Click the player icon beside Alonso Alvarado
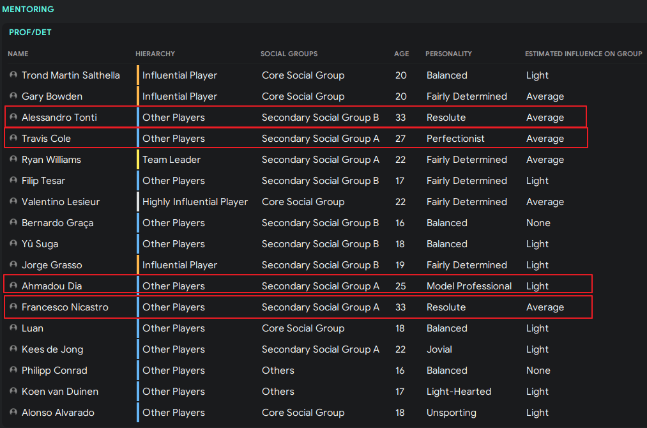The image size is (647, 428). (x=13, y=411)
